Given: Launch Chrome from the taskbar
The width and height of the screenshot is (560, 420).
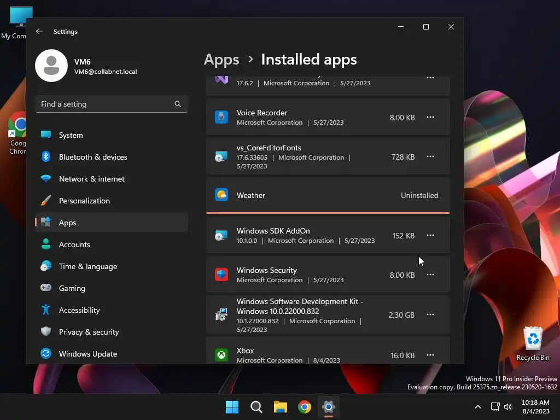Looking at the screenshot, I should (x=305, y=407).
